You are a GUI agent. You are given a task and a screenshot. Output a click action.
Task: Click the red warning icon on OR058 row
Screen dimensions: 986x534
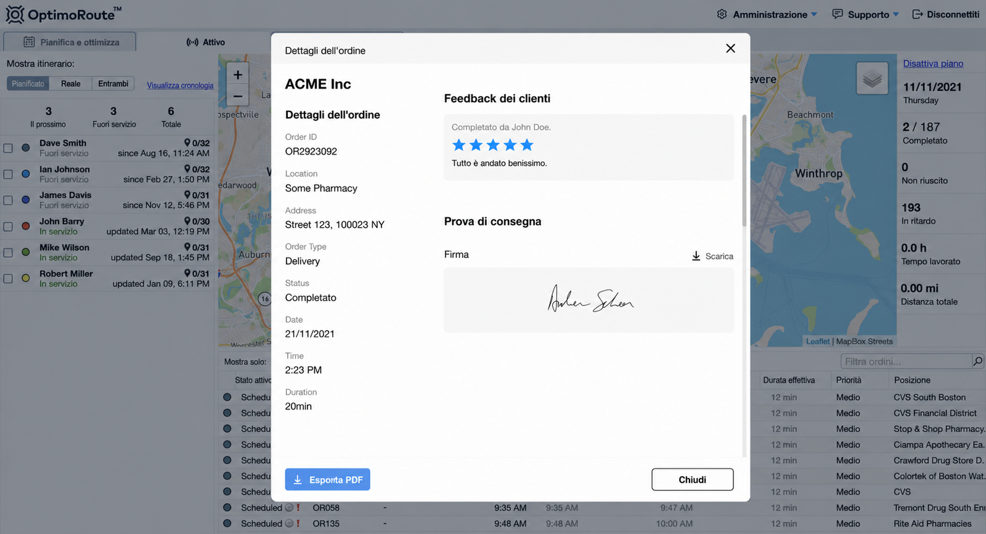(298, 508)
